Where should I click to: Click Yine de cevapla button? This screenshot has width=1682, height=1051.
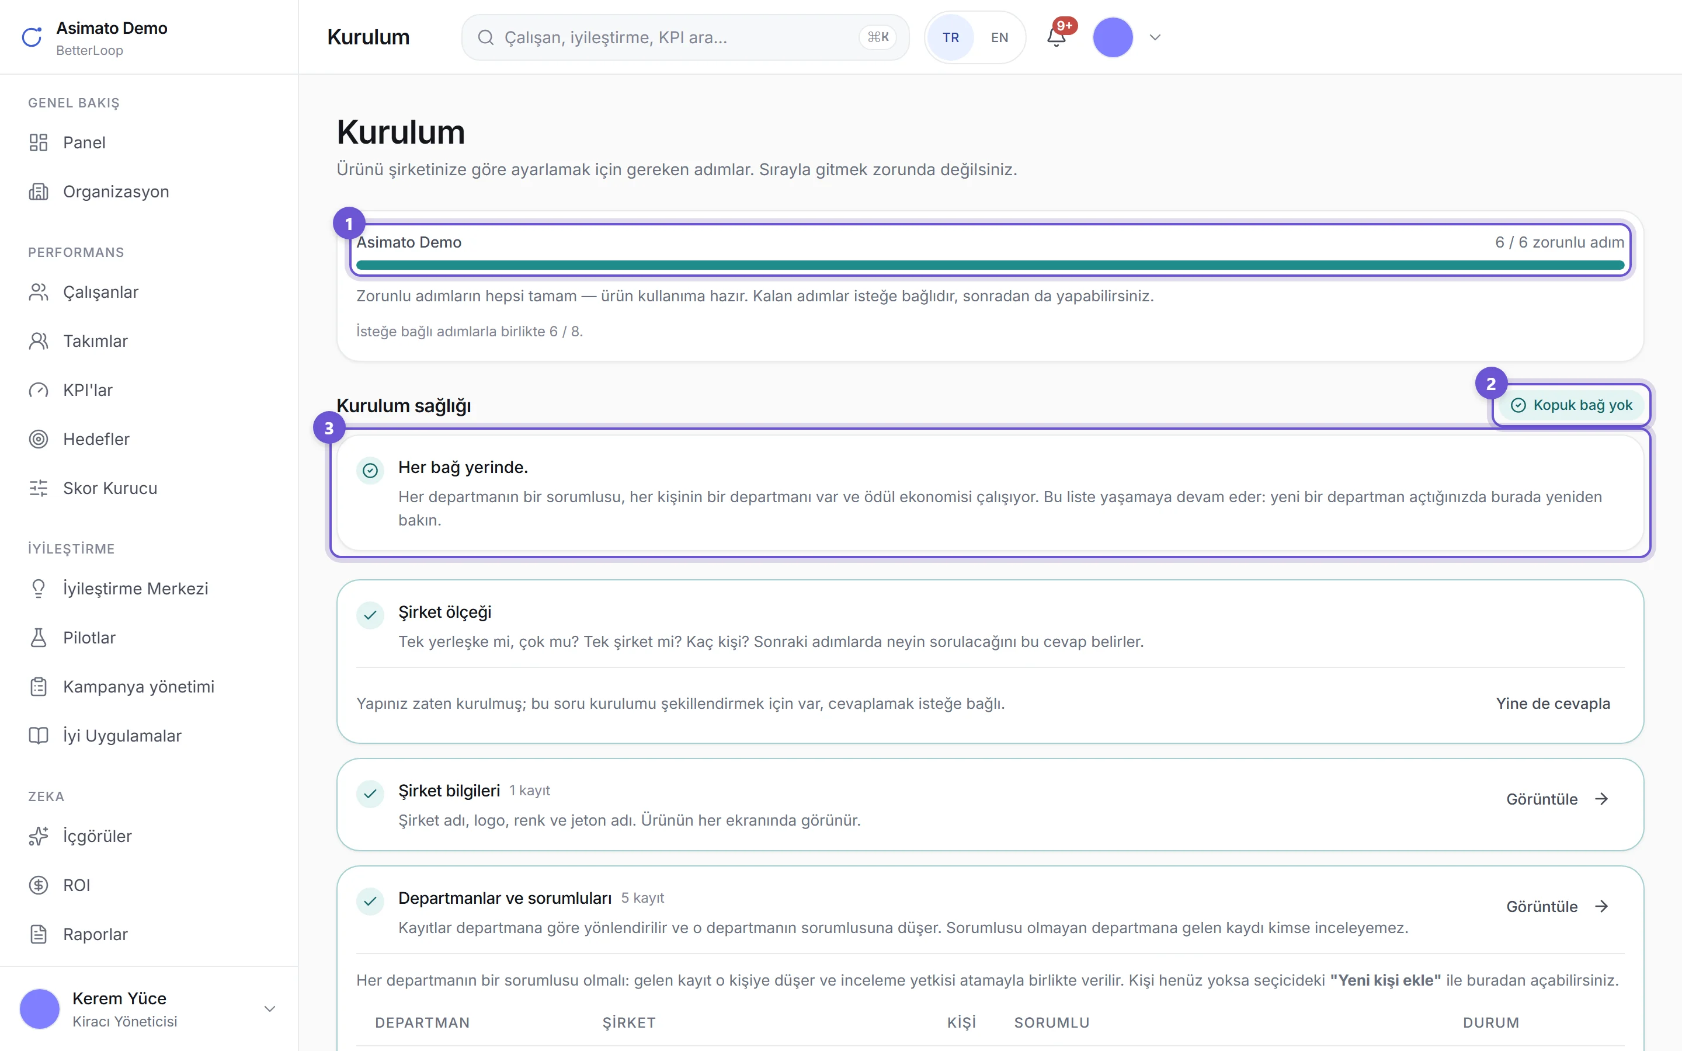click(1553, 704)
